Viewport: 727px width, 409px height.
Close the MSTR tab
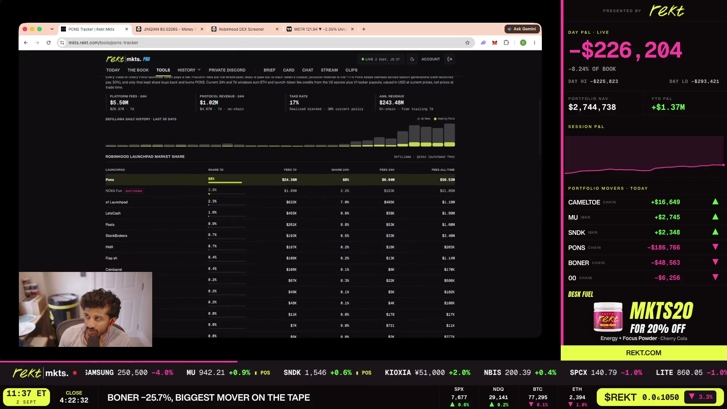[353, 29]
